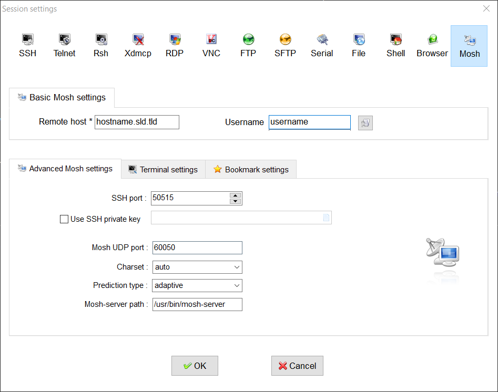Enable the Use SSH private key option
The height and width of the screenshot is (392, 498).
64,219
